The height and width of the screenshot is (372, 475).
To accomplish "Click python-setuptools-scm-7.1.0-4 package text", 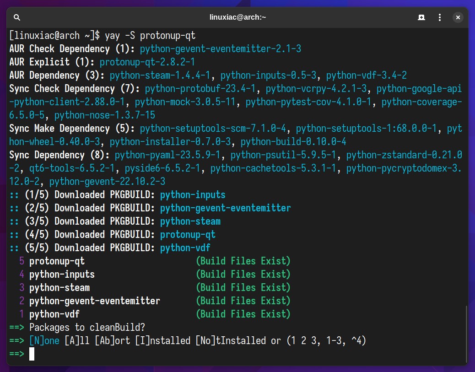I will click(x=213, y=129).
